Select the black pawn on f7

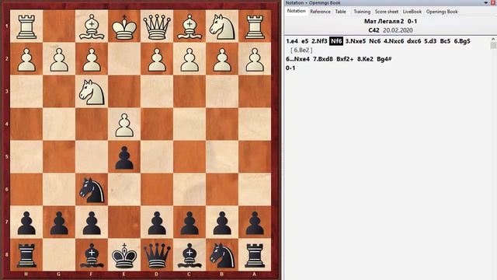coord(92,223)
